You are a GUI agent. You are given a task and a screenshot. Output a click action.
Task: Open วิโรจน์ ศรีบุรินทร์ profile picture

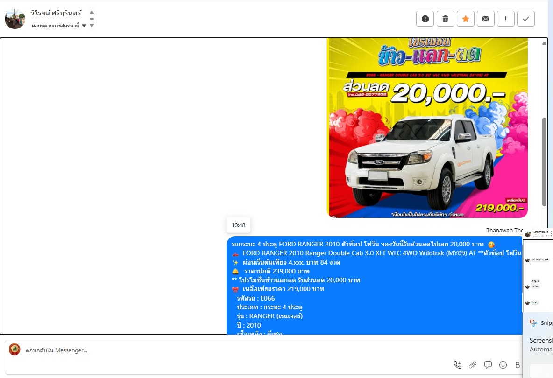15,19
